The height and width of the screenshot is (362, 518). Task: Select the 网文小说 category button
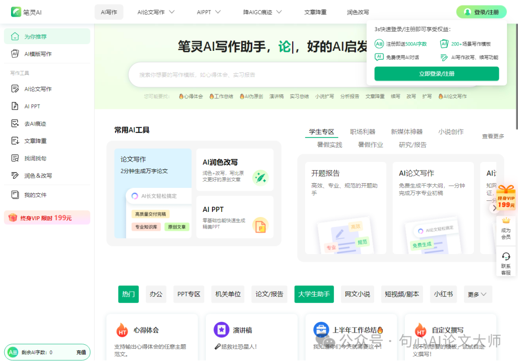coord(357,294)
